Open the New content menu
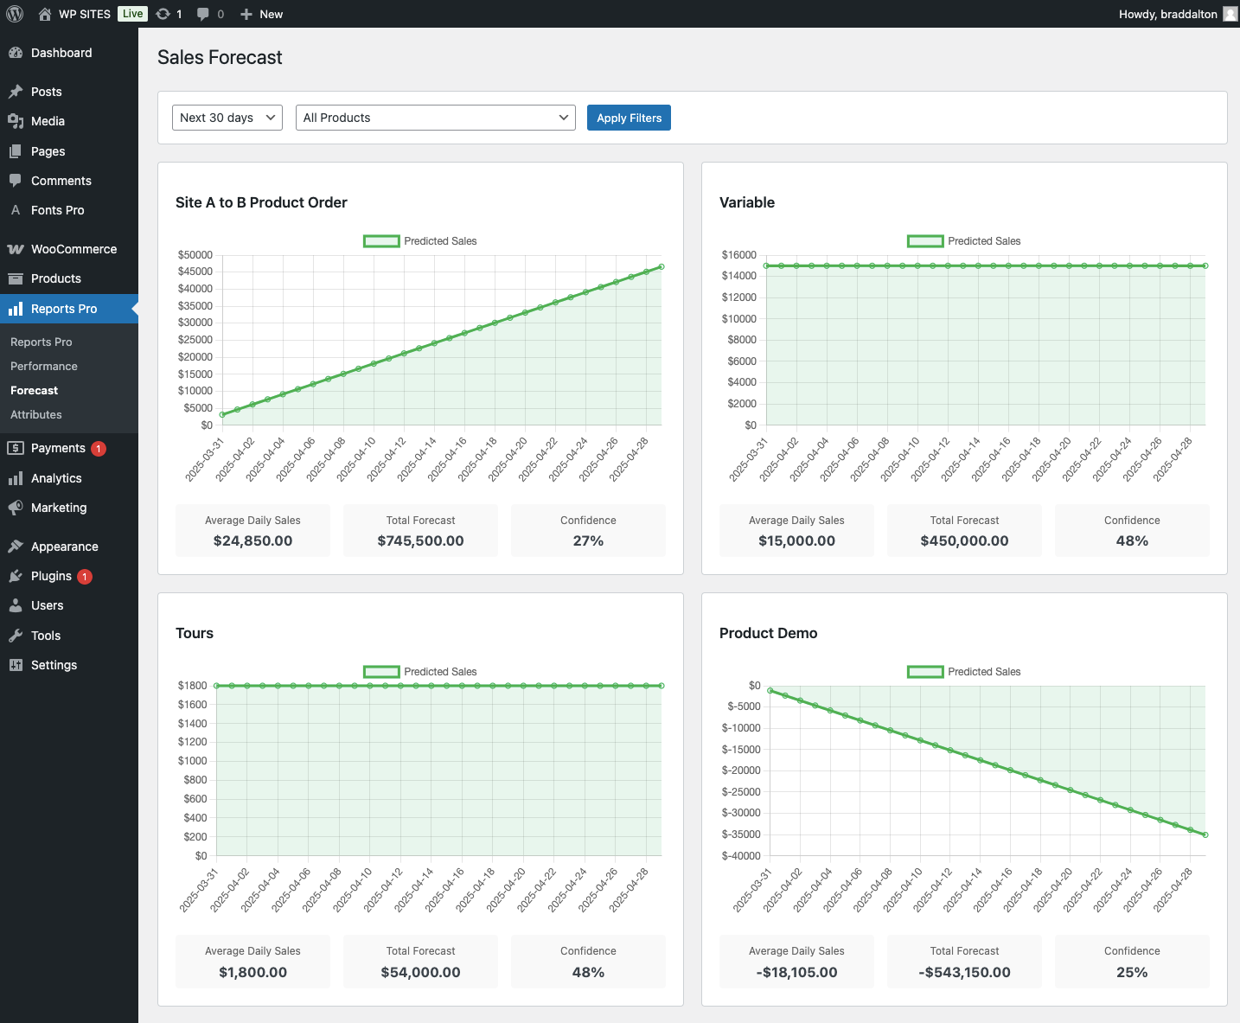This screenshot has height=1023, width=1240. click(261, 14)
